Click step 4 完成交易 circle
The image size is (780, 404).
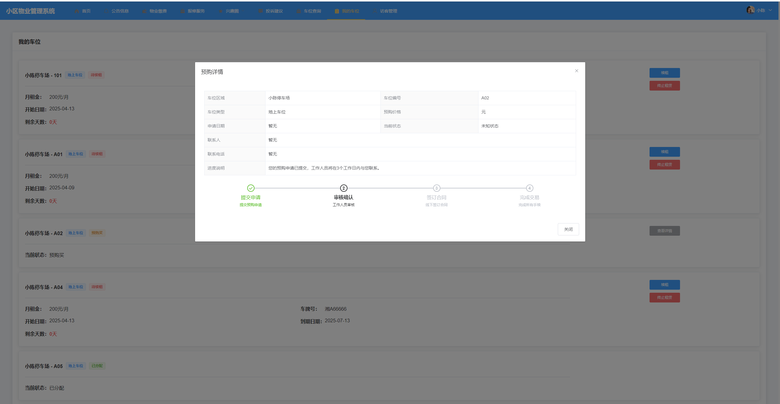(529, 188)
